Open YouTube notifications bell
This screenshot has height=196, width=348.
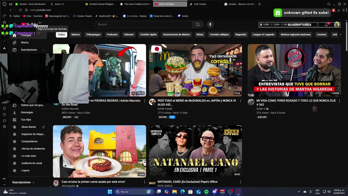coord(326,24)
